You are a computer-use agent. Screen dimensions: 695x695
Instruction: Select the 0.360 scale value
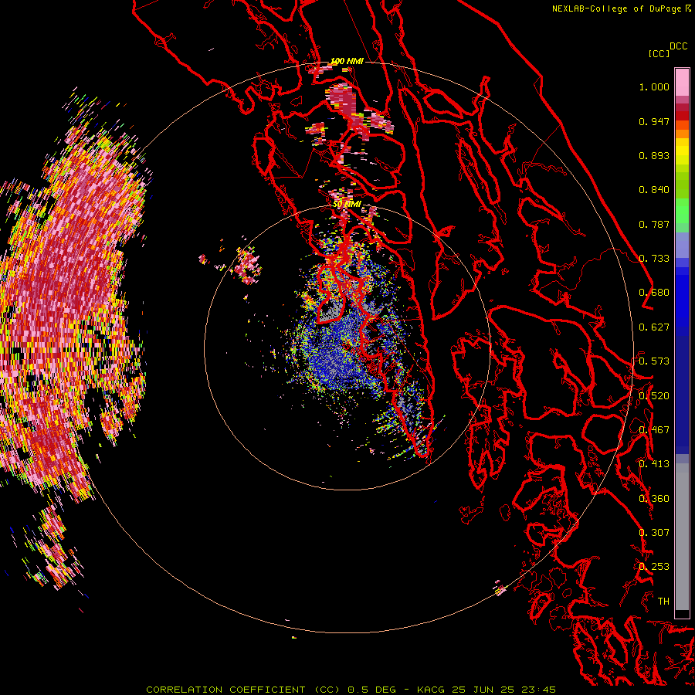(x=654, y=499)
